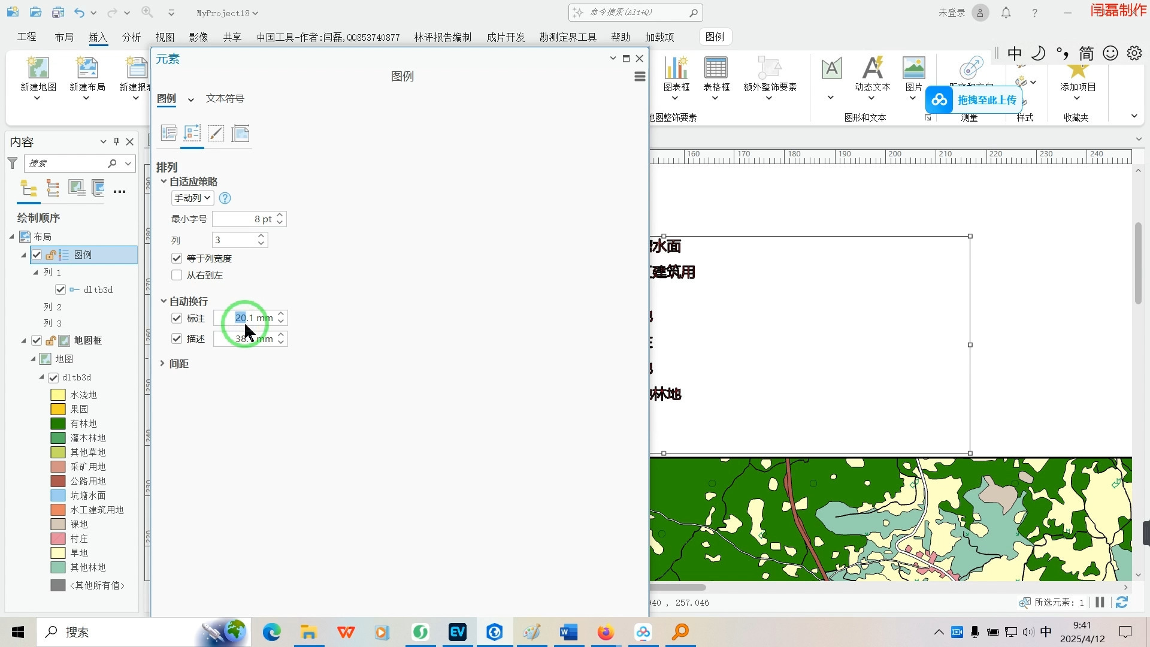Click the 水浇地 legend color swatch
Screen dimensions: 1150x647
click(x=57, y=394)
